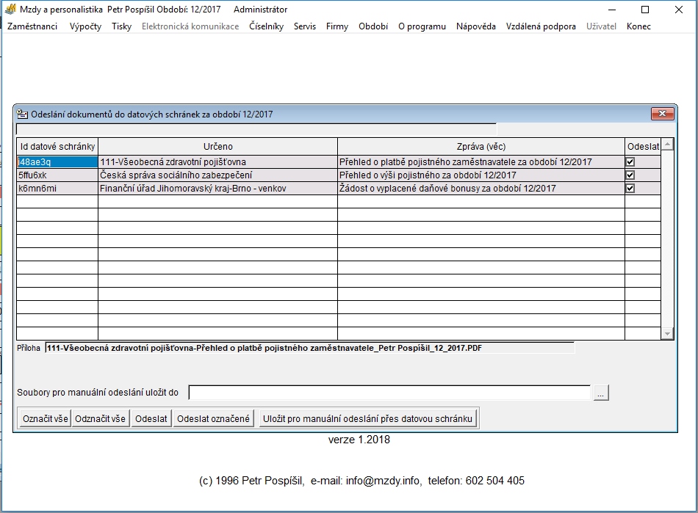Open the Zaměstnanci menu
The image size is (698, 513).
click(32, 26)
